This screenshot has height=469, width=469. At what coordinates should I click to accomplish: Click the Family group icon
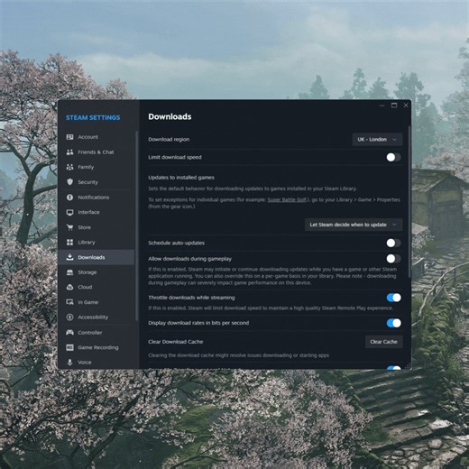[69, 167]
